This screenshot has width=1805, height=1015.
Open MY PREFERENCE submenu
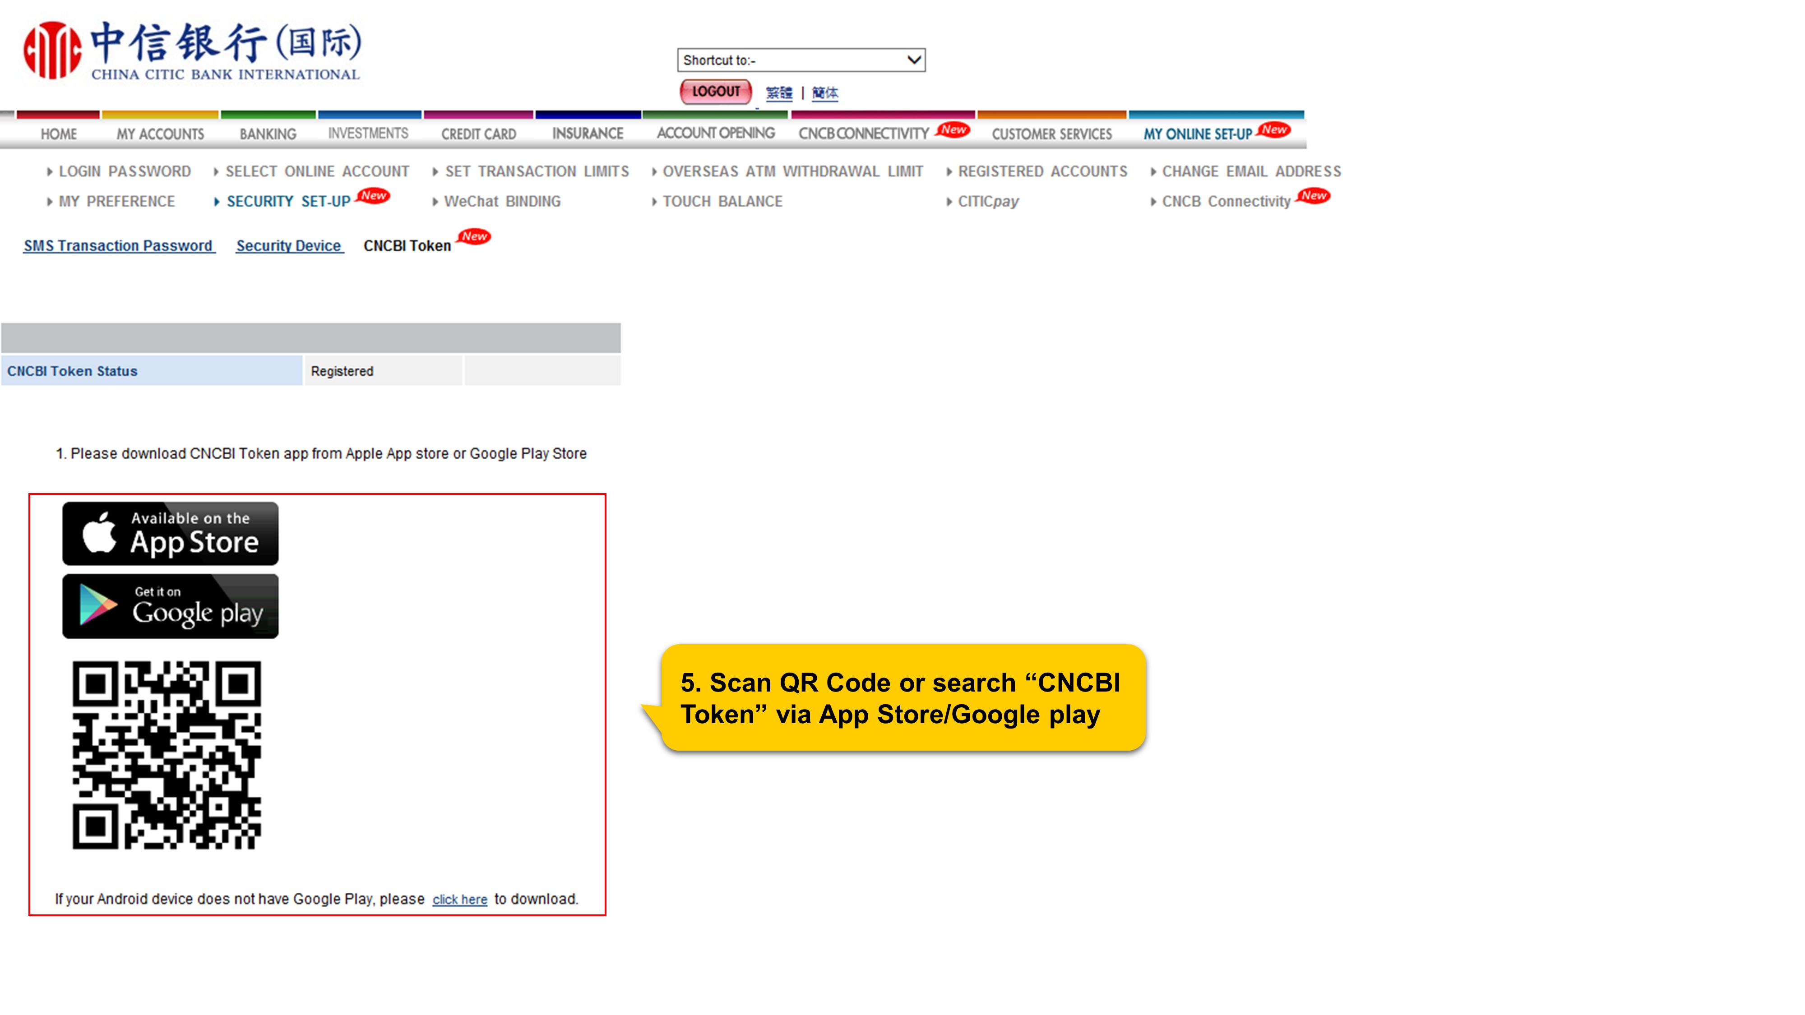point(117,202)
